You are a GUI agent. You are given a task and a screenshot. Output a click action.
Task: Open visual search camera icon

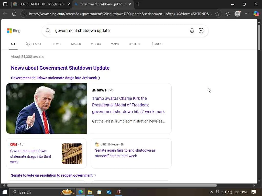coord(201,31)
